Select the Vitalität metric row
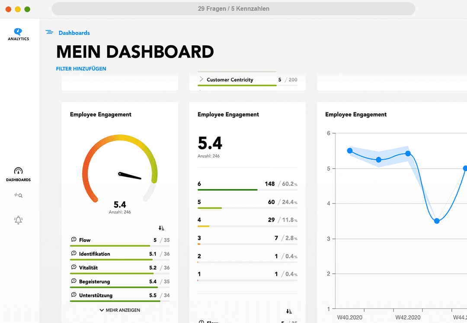The image size is (467, 323). 120,269
